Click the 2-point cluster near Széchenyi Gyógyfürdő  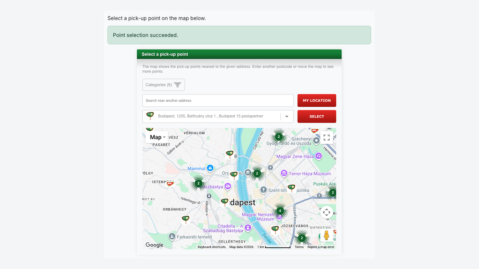[x=279, y=136]
